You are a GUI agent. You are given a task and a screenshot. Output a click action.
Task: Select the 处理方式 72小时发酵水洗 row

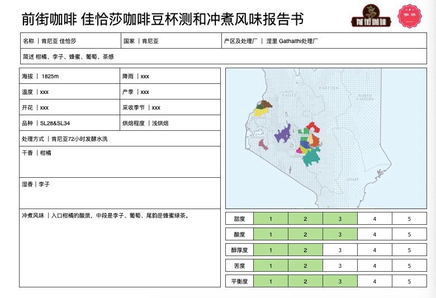pos(120,139)
